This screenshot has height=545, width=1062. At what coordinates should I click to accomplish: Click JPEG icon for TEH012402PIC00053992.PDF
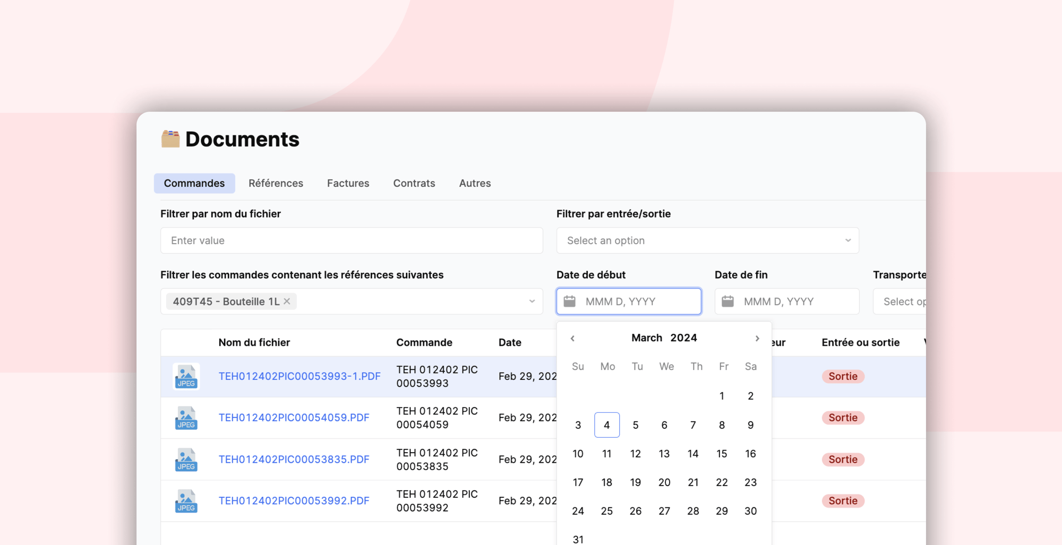click(x=186, y=501)
